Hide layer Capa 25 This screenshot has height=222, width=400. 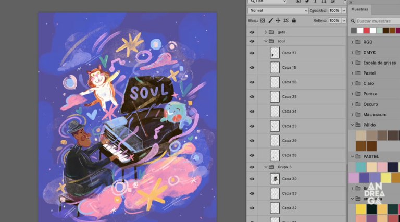point(252,97)
